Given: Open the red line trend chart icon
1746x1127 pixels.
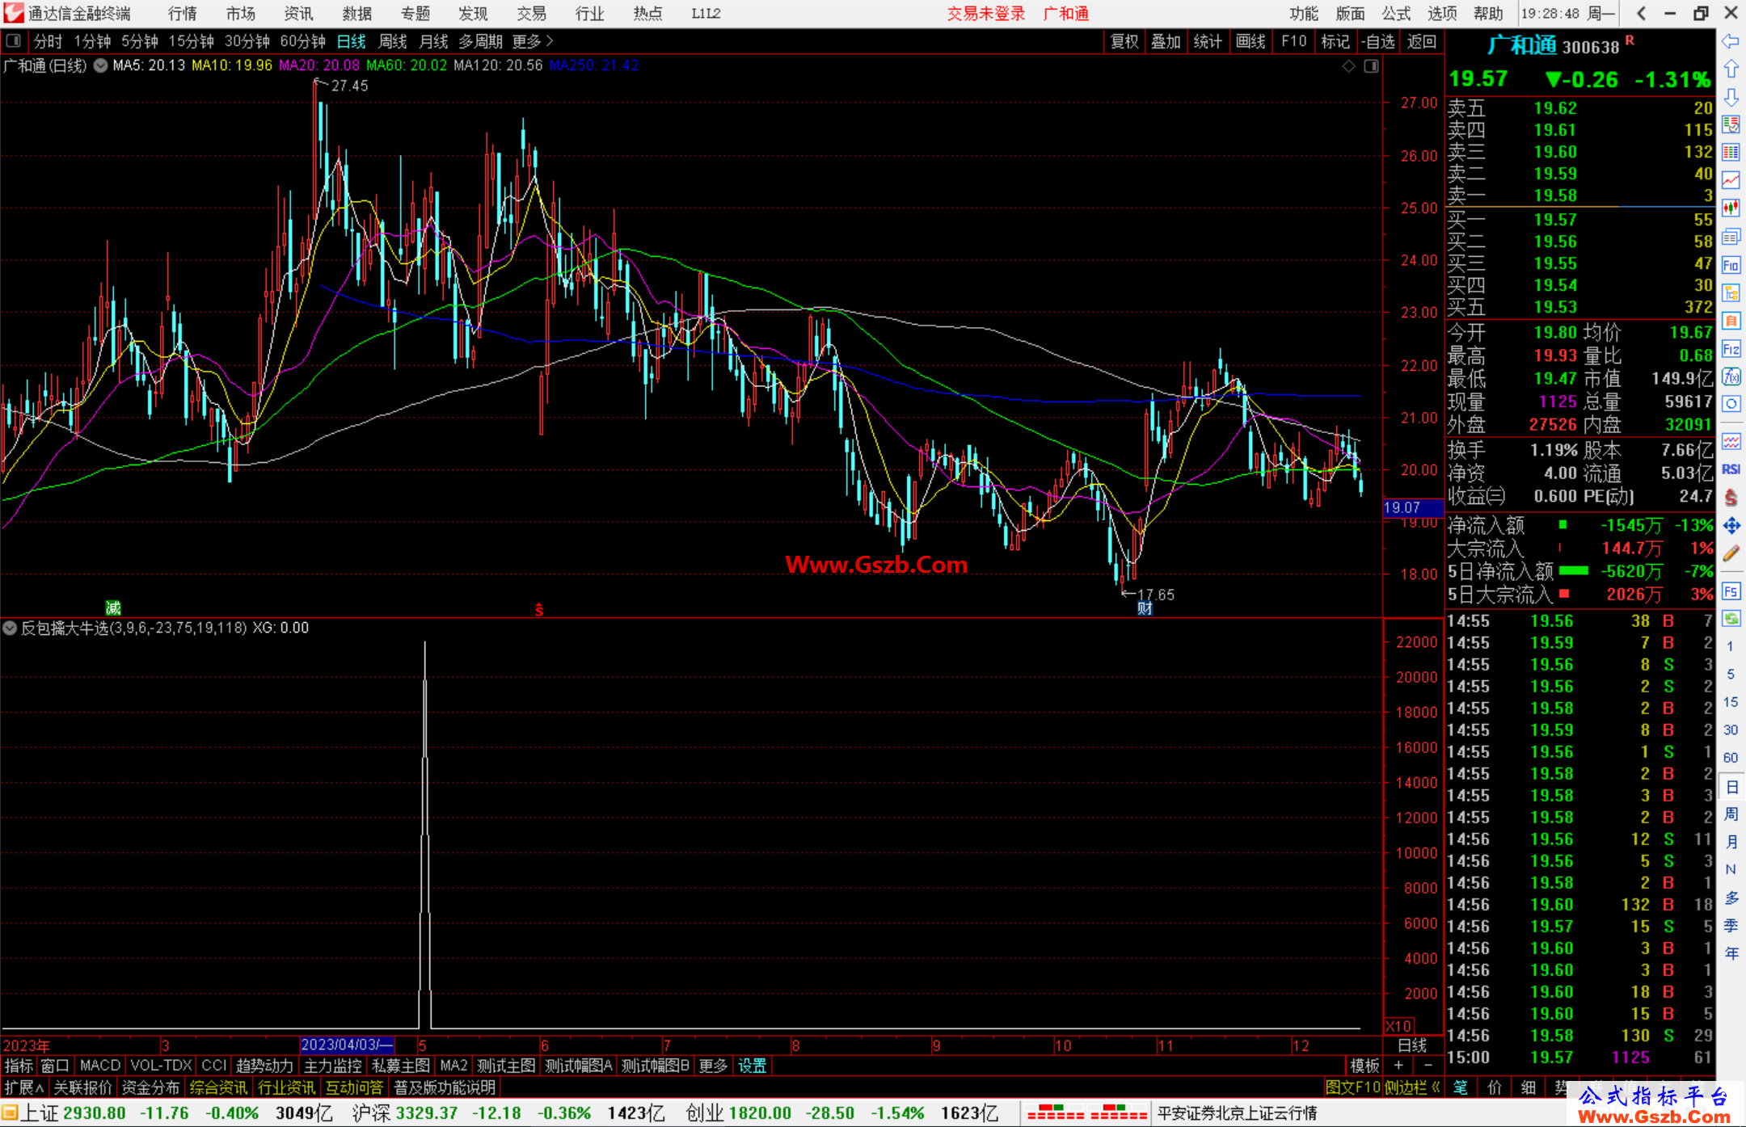Looking at the screenshot, I should [x=1731, y=181].
